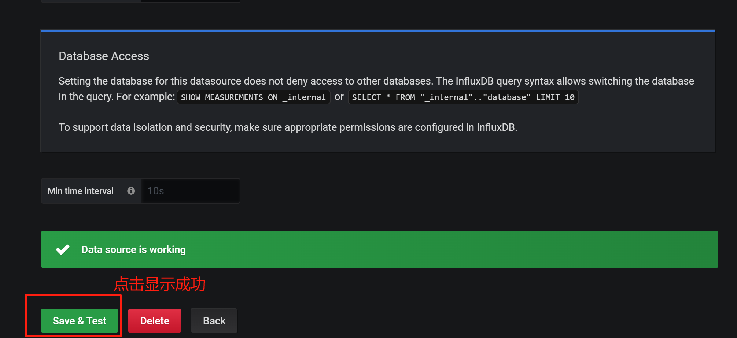
Task: Click the "To support data isolation" sentence
Action: point(288,127)
